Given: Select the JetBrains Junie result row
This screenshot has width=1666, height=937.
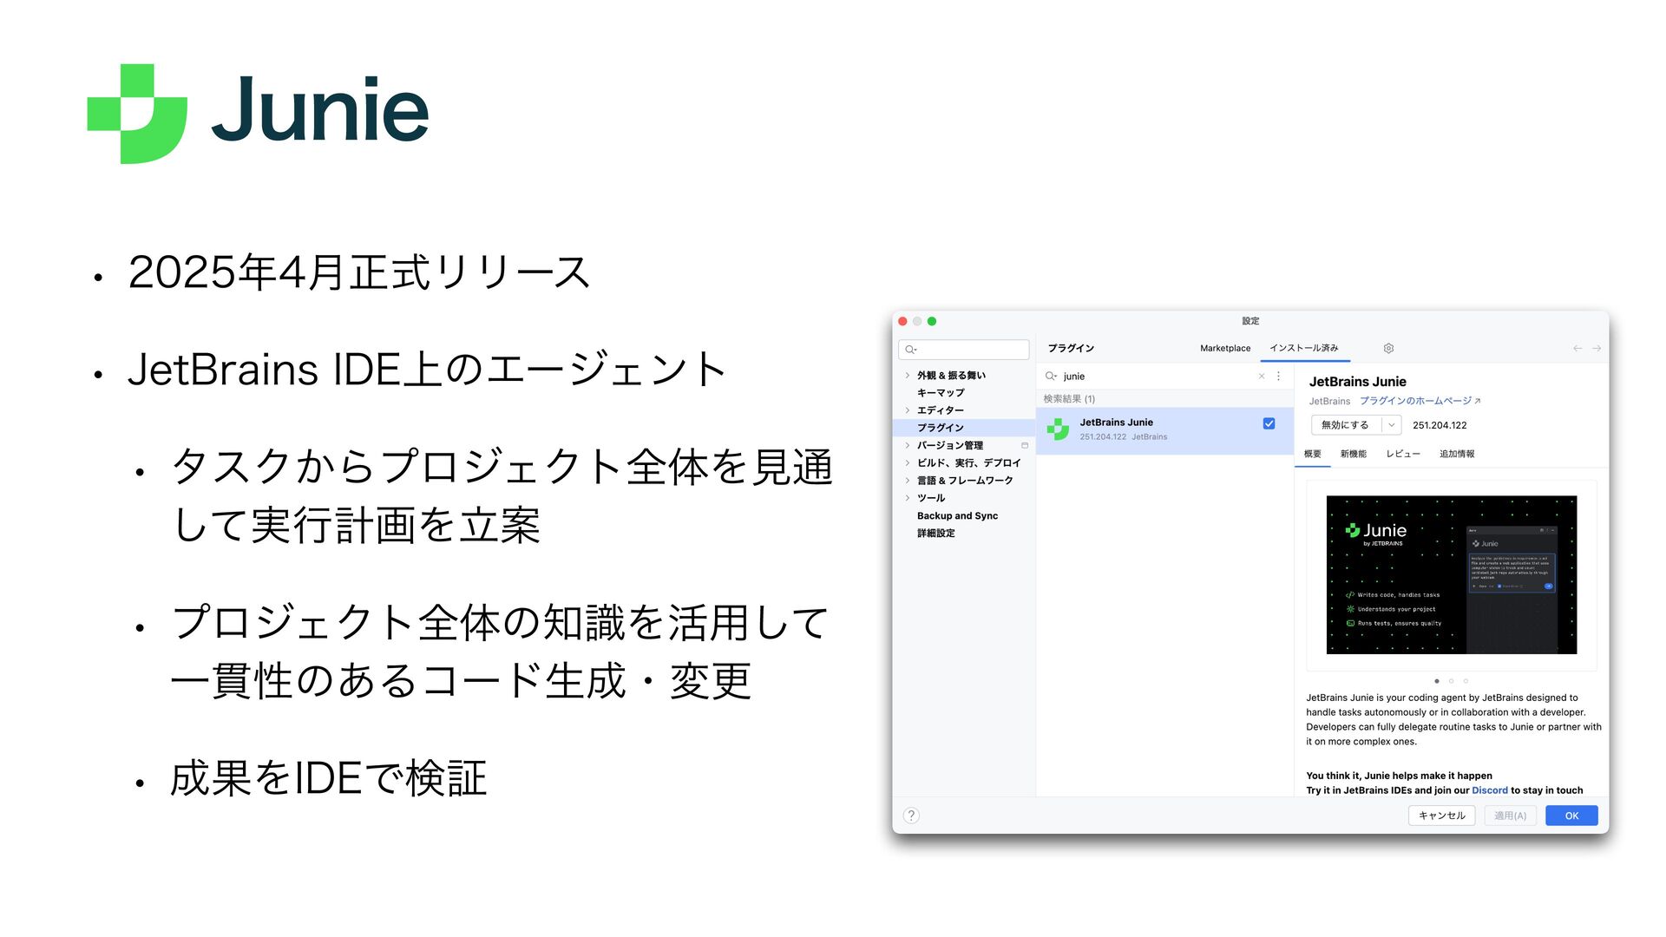Looking at the screenshot, I should coord(1164,429).
